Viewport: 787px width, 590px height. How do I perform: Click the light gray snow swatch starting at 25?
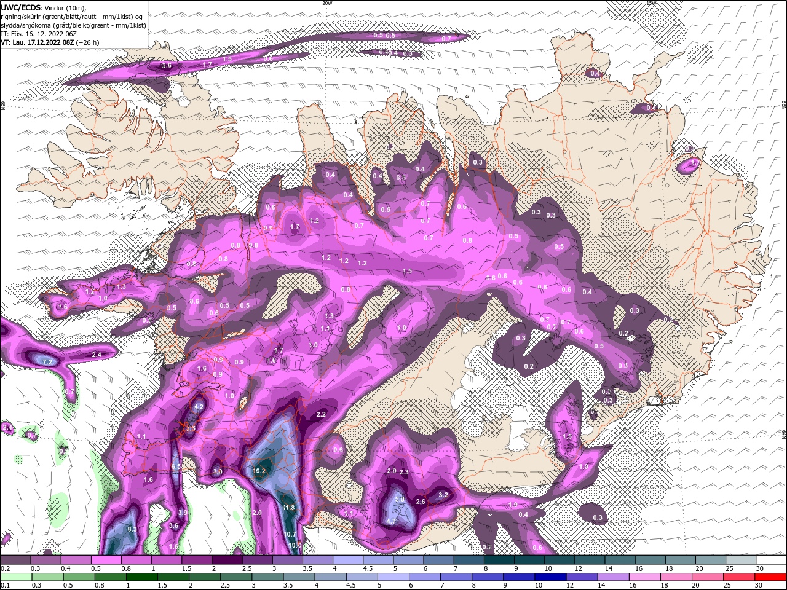(742, 560)
